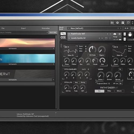Screen dimensions: 134x134
Task: Switch to the Automation browser tab
Action: click(46, 28)
